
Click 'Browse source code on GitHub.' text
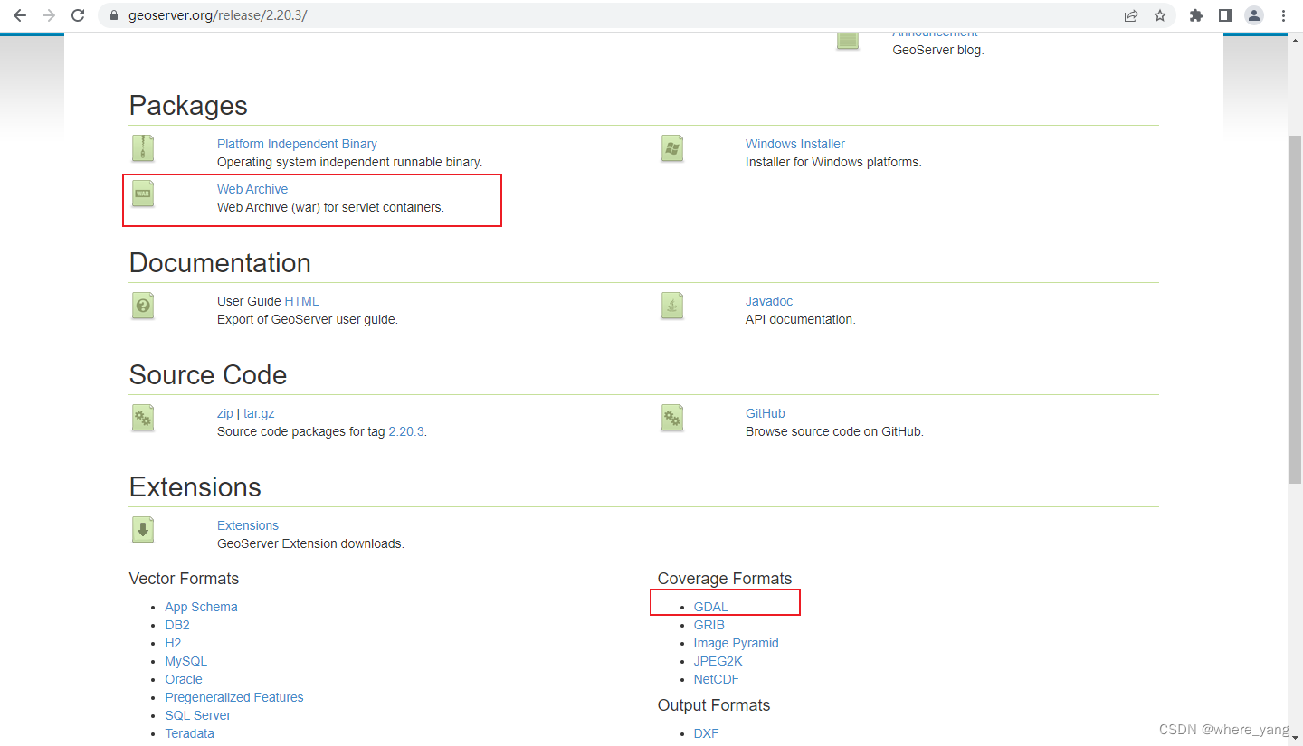tap(835, 431)
